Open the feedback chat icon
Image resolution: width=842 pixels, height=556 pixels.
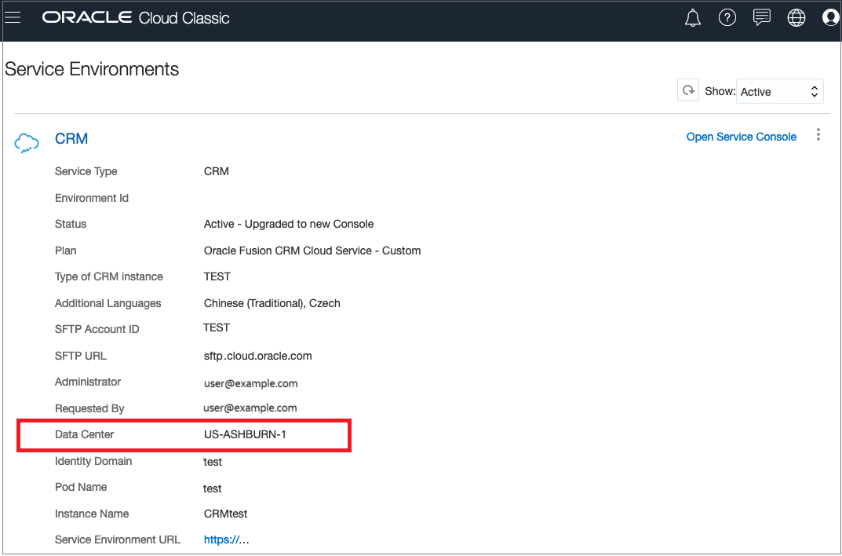761,17
